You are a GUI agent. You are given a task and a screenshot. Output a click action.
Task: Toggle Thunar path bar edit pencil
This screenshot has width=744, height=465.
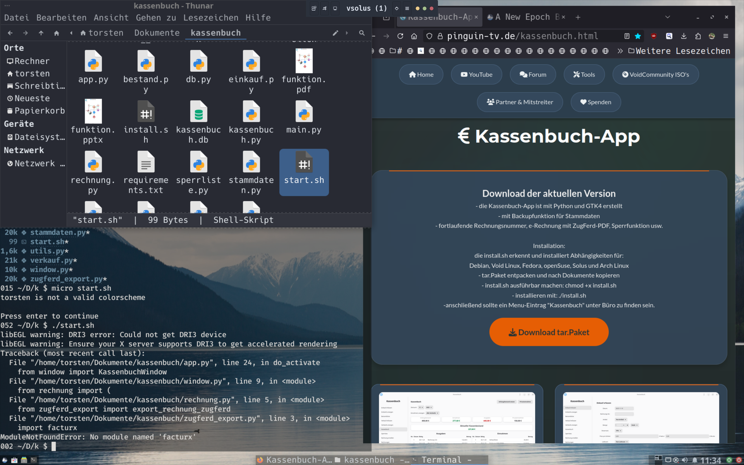tap(335, 33)
